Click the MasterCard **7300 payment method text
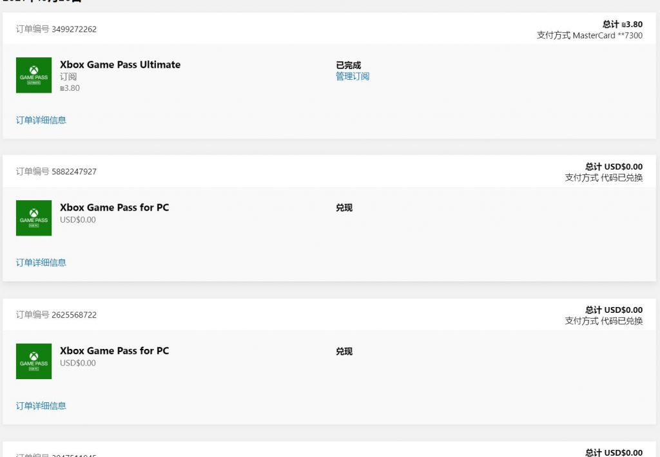 click(x=589, y=35)
